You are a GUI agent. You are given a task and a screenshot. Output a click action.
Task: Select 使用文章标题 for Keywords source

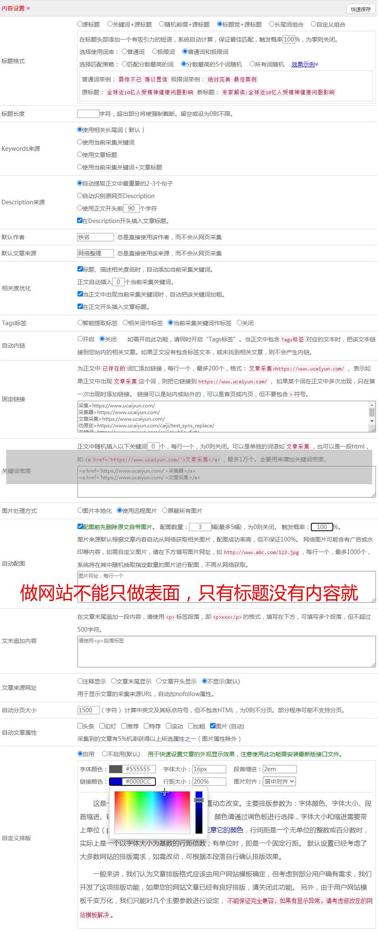coord(80,154)
